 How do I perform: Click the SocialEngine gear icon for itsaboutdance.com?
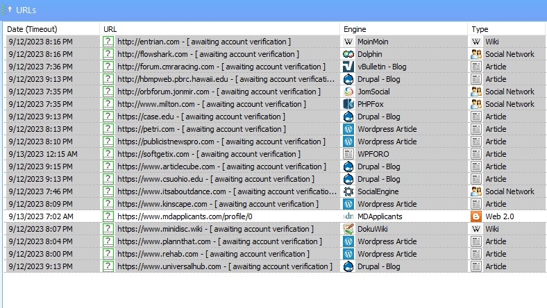(x=348, y=191)
